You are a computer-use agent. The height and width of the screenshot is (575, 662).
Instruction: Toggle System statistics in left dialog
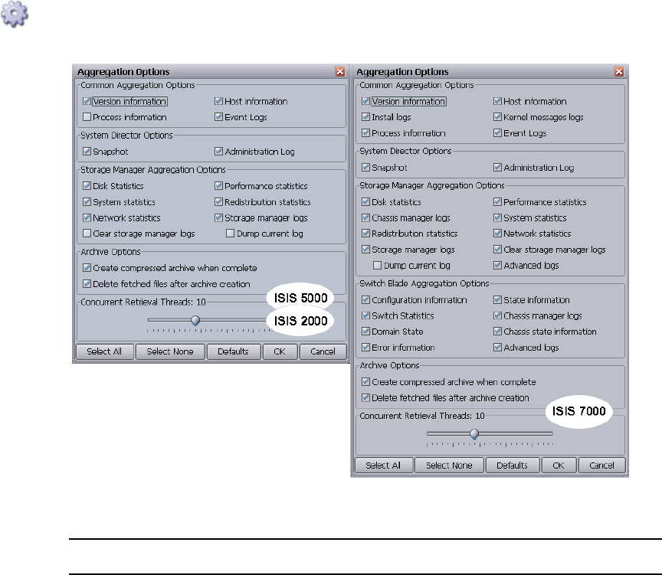pyautogui.click(x=87, y=201)
